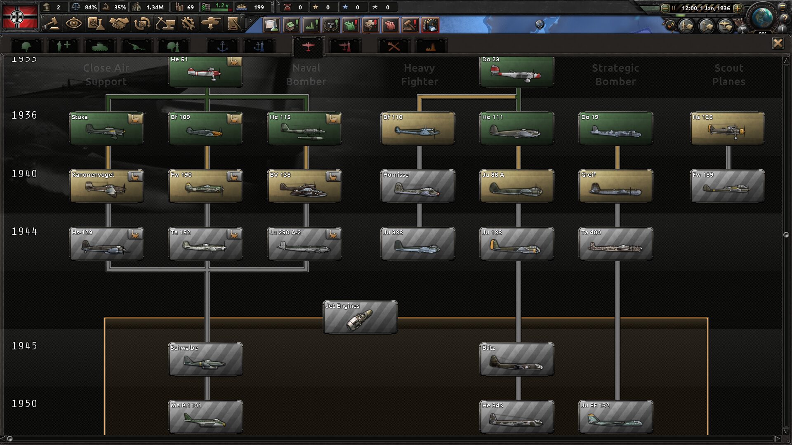Open the Intelligence agency eye icon
This screenshot has height=445, width=792.
(x=73, y=23)
